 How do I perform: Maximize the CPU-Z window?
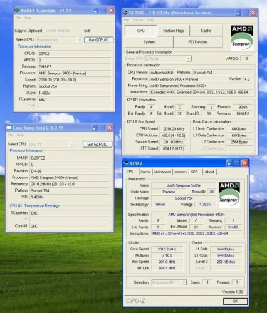coord(237,163)
